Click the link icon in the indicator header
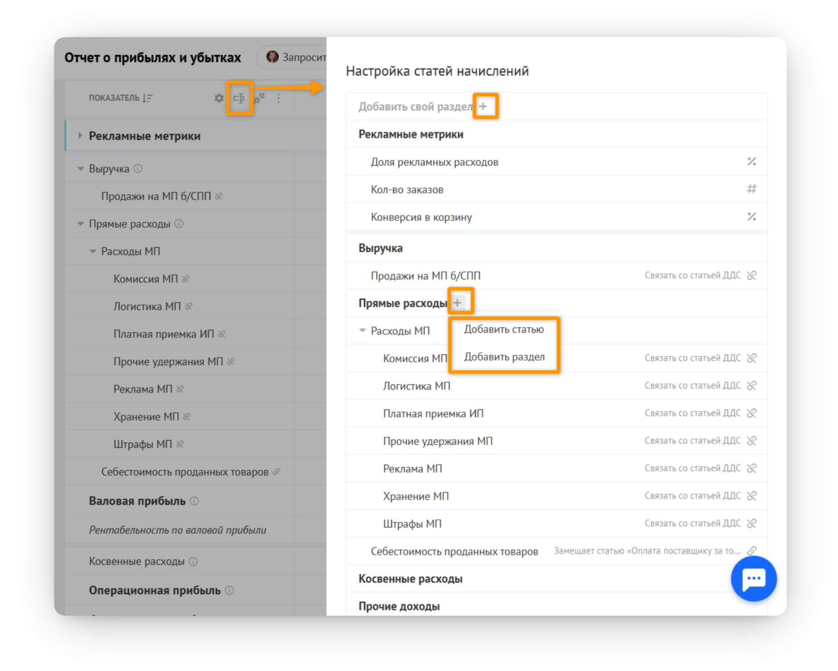838x671 pixels. (259, 98)
